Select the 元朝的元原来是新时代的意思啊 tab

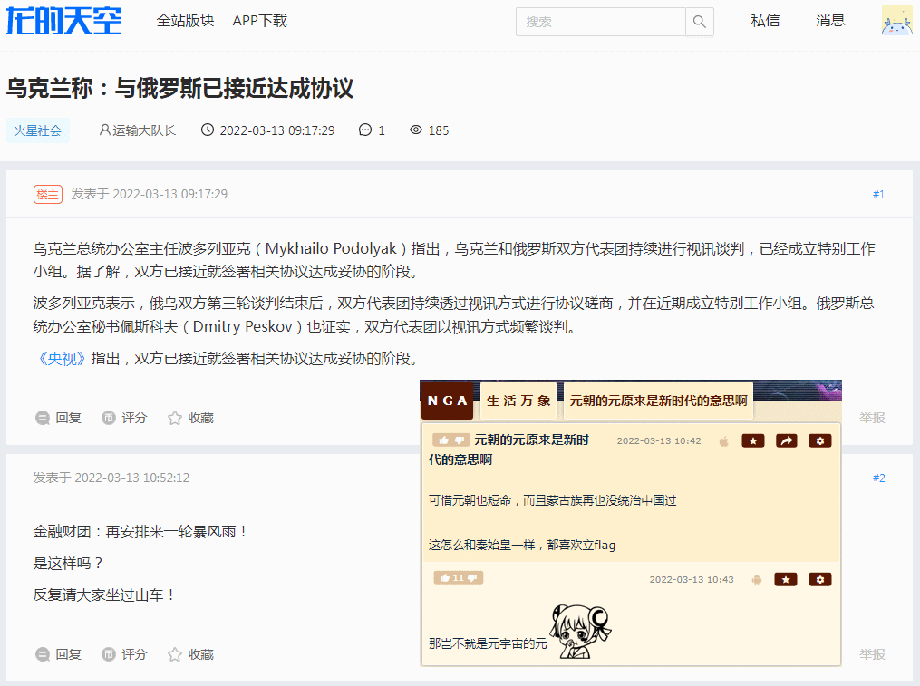(658, 401)
